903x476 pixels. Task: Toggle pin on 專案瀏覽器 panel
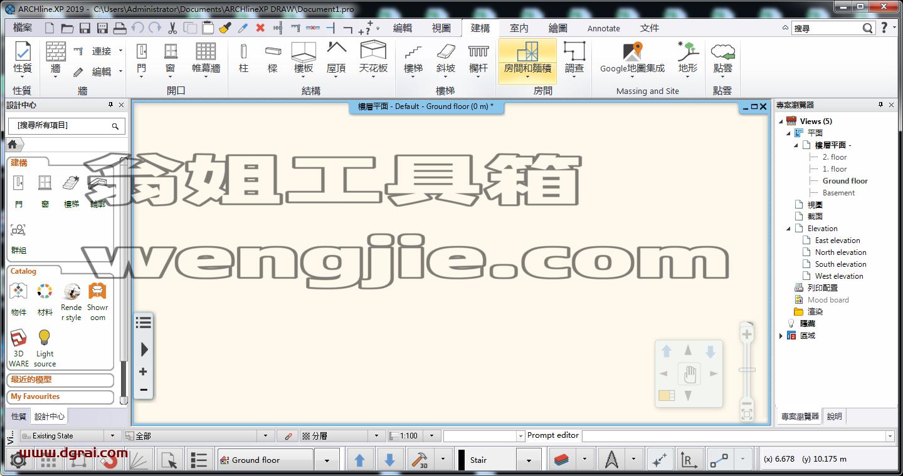pyautogui.click(x=880, y=105)
